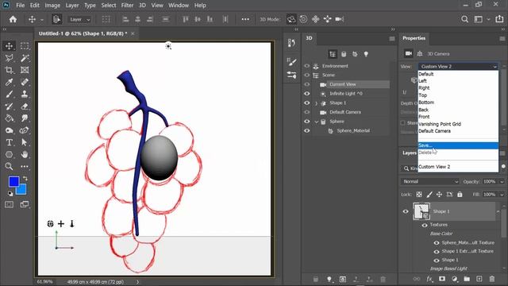Toggle visibility of Environment in 3D panel
The width and height of the screenshot is (508, 286).
[307, 66]
